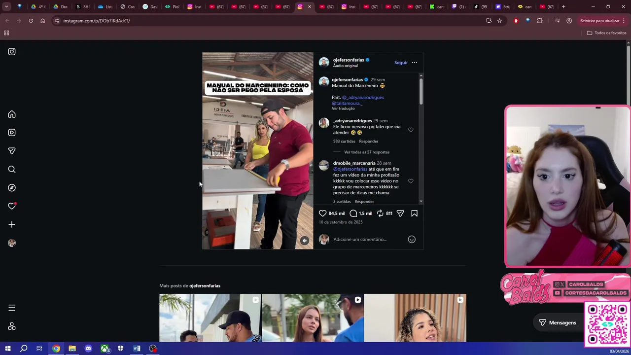
Task: Click the comments panel scrollbar
Action: tap(421, 91)
